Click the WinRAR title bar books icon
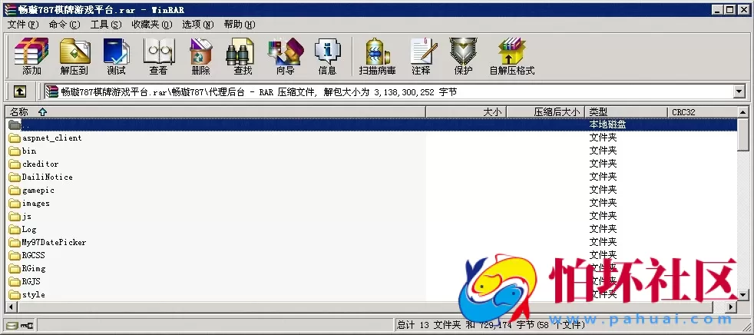 [x=10, y=9]
